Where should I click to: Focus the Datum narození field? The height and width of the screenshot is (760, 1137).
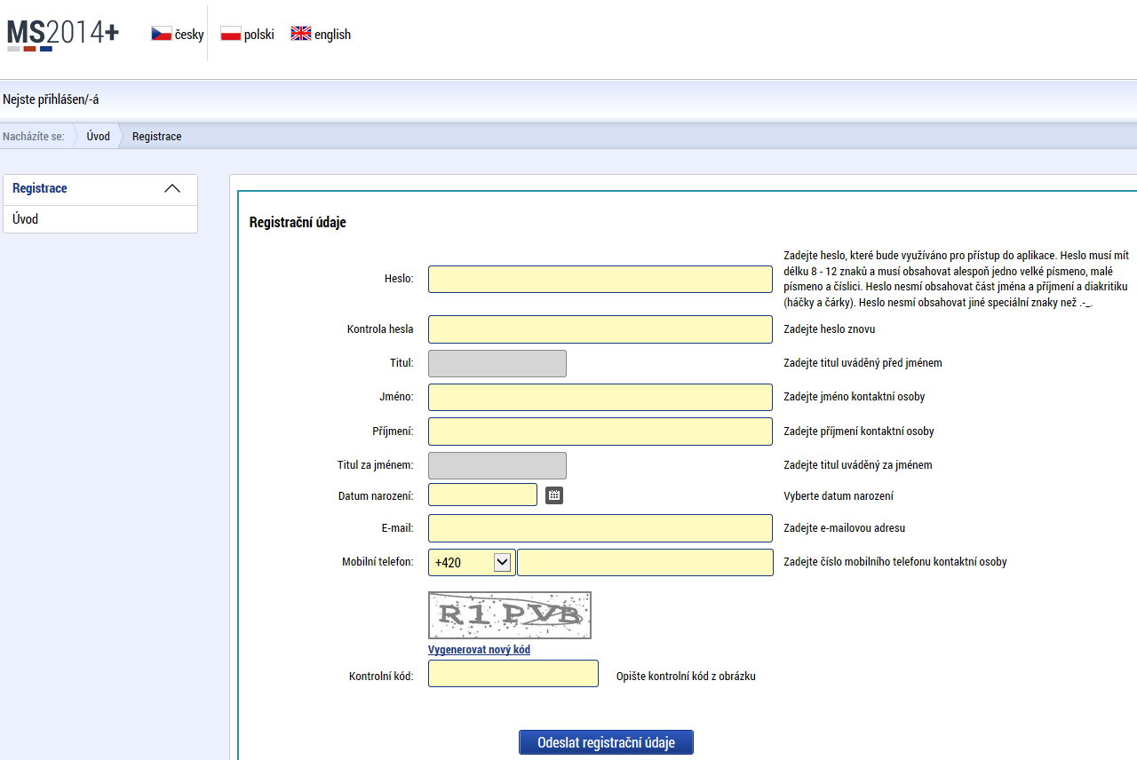[482, 495]
